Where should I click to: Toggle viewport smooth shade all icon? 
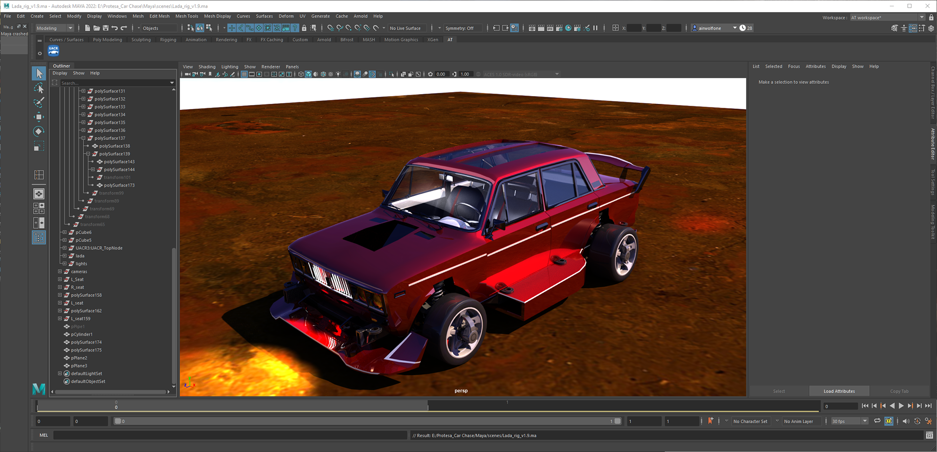click(x=308, y=74)
